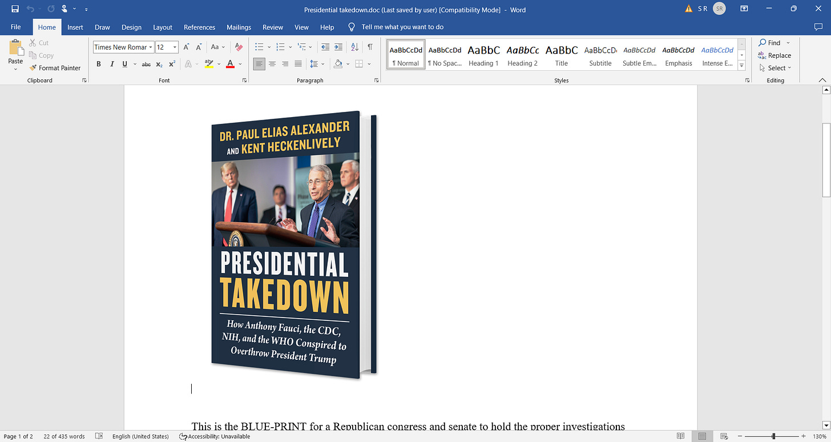Save the document with the floppy disk icon
This screenshot has height=442, width=831.
click(15, 9)
